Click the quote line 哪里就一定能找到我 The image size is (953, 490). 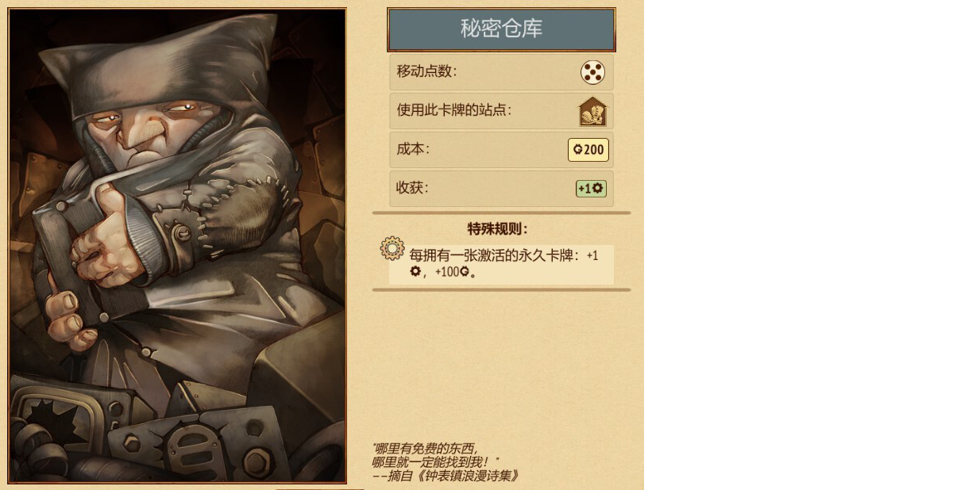[x=435, y=461]
